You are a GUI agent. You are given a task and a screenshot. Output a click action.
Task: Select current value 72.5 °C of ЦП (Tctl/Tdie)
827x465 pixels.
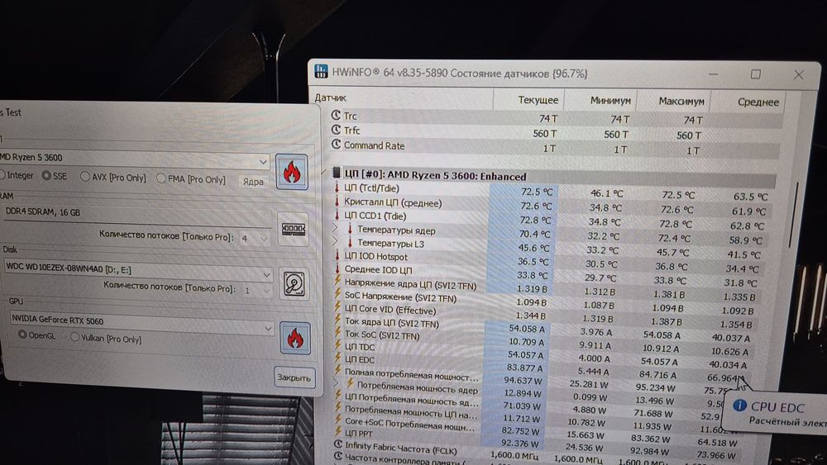537,192
